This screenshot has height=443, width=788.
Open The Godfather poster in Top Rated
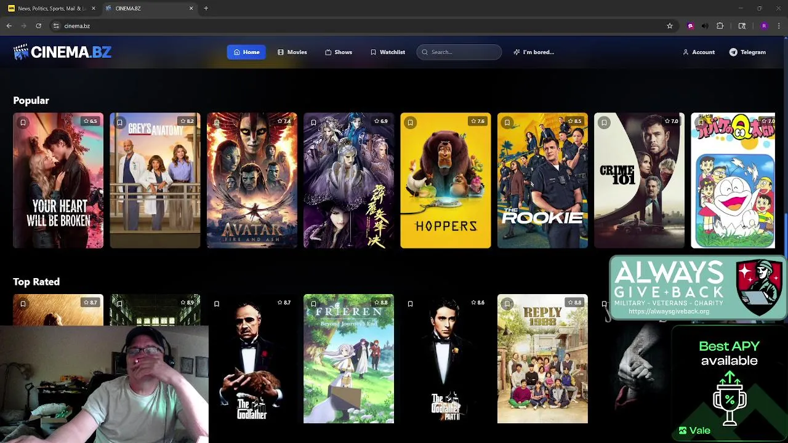pyautogui.click(x=252, y=359)
